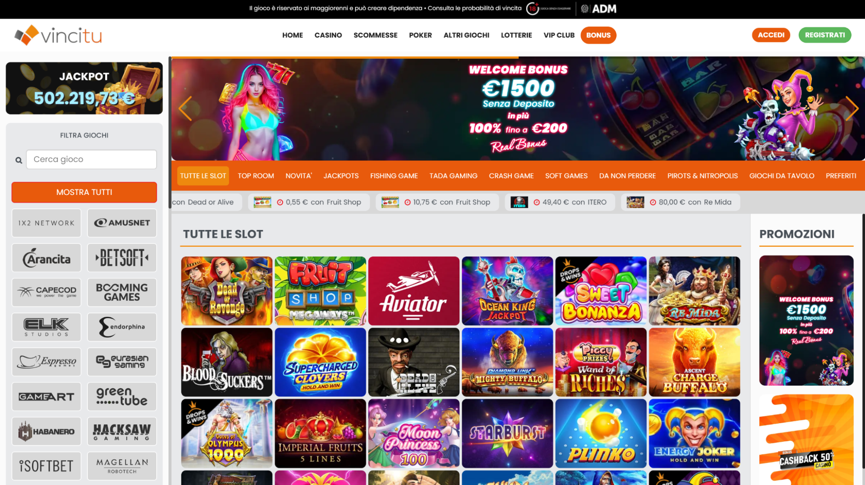Choose the ELK Studios provider
The height and width of the screenshot is (485, 865).
tap(46, 327)
